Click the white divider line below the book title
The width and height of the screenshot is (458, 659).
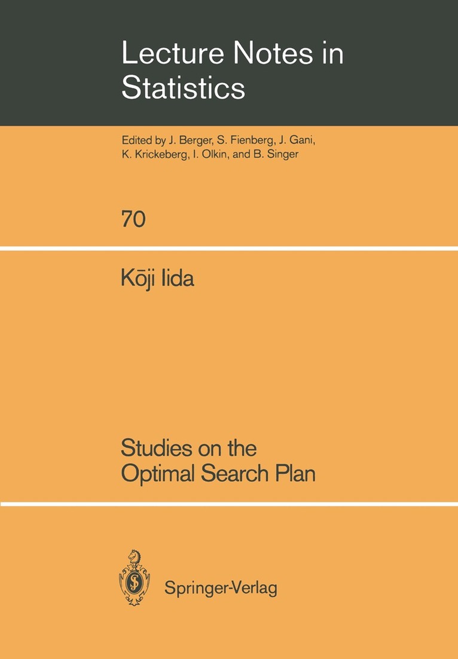pyautogui.click(x=229, y=504)
